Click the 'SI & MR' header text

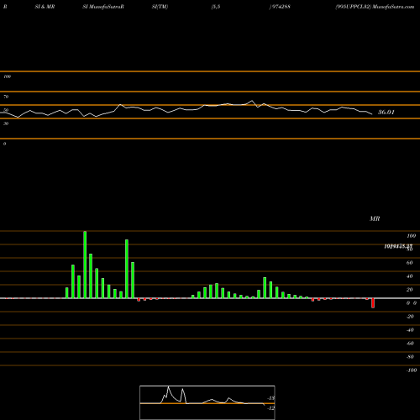[45, 7]
